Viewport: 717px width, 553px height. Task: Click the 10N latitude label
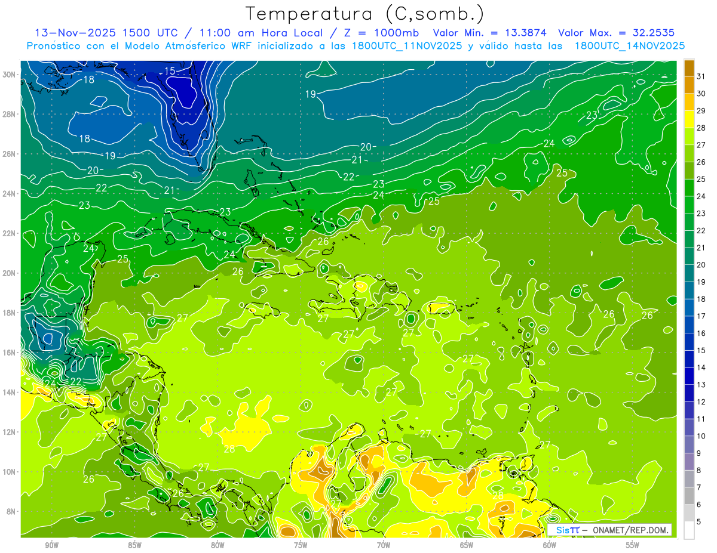pyautogui.click(x=10, y=471)
